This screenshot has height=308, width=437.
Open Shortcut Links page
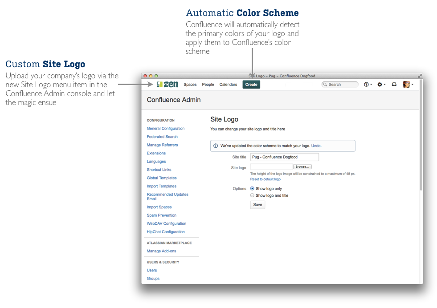coord(159,170)
